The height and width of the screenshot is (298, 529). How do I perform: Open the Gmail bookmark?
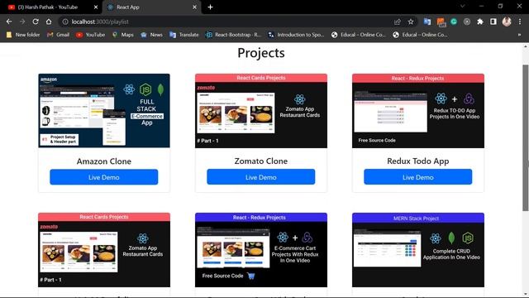(59, 35)
